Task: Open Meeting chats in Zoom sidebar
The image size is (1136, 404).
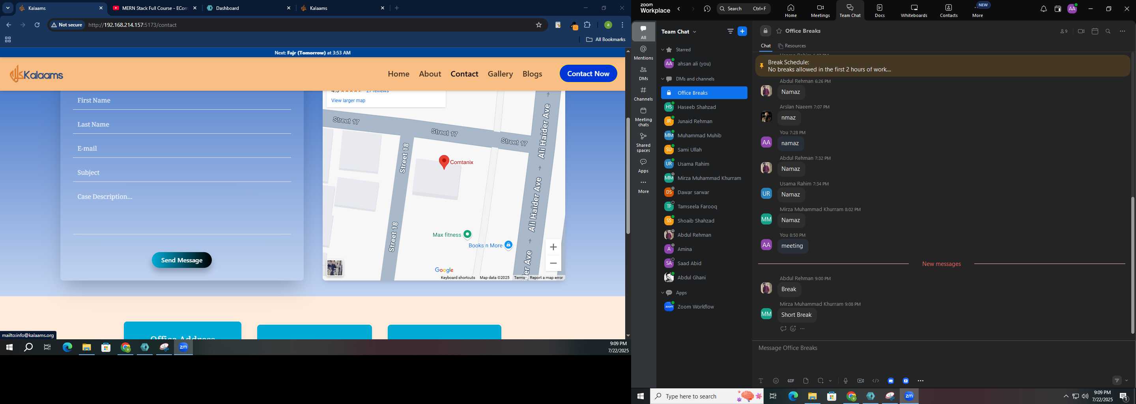Action: (x=643, y=117)
